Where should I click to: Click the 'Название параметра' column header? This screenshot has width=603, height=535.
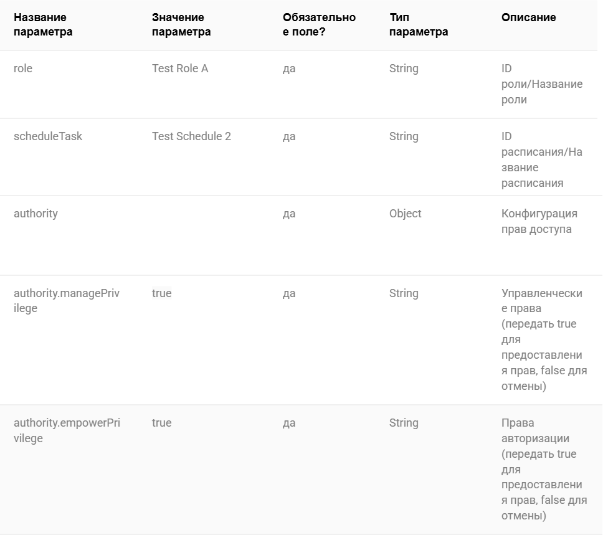click(x=43, y=25)
